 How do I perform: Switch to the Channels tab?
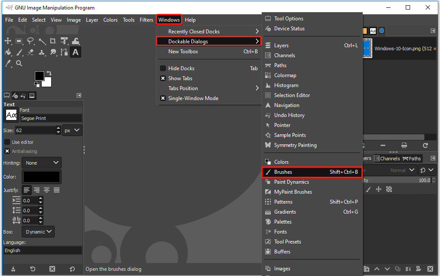[x=387, y=159]
